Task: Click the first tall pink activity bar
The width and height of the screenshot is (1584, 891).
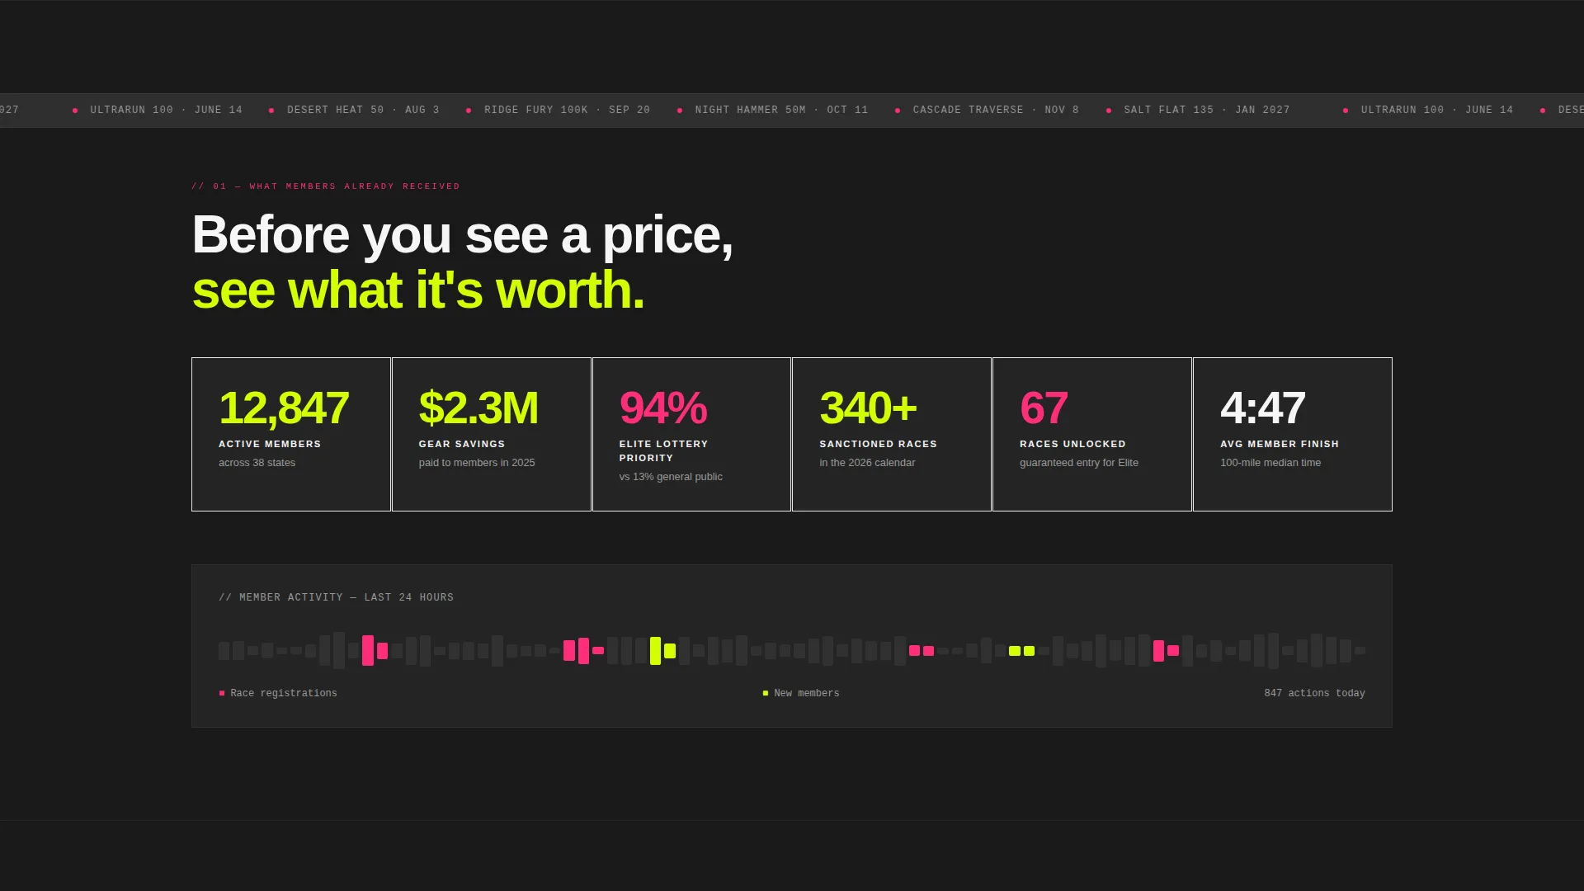Action: click(x=368, y=651)
